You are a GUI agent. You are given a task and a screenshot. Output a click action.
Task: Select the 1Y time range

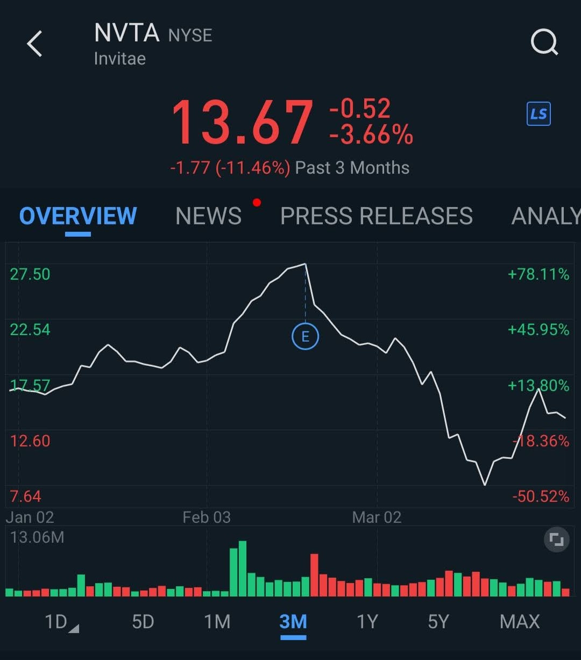[367, 622]
